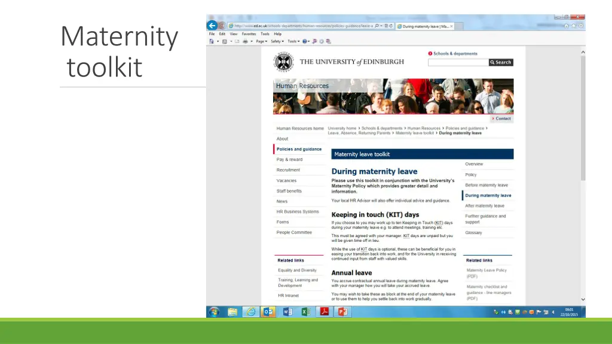Click the Search button on the webpage
Viewport: 612px width, 344px height.
coord(501,62)
